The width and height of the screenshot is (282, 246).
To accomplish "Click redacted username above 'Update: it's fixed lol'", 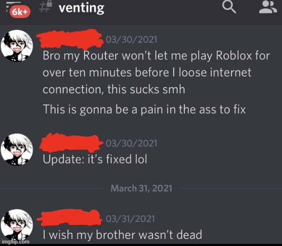I will 71,143.
